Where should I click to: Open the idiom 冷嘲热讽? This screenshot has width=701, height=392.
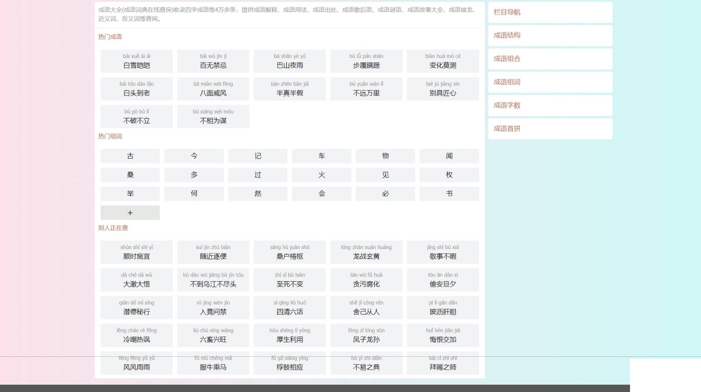point(136,336)
